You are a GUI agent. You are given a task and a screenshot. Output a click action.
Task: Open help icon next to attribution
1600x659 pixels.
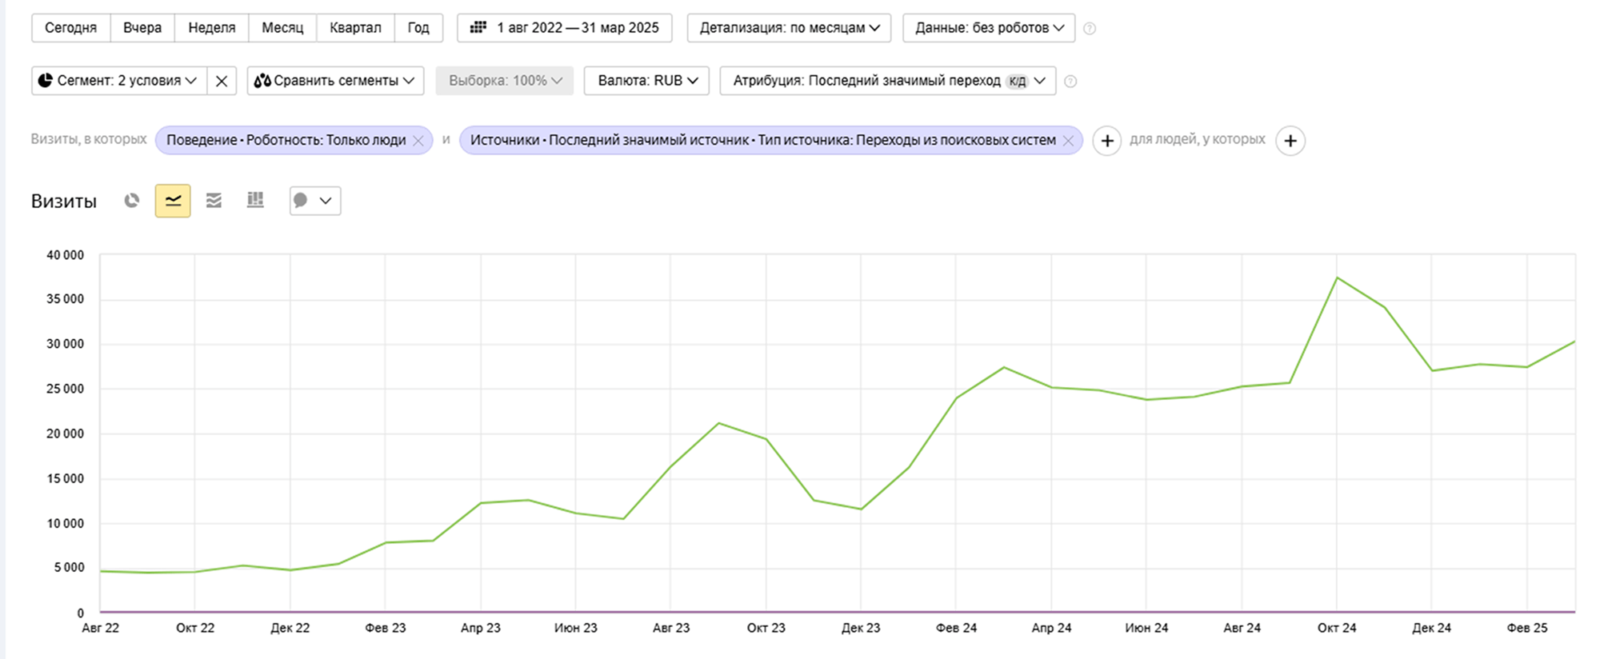coord(1070,81)
